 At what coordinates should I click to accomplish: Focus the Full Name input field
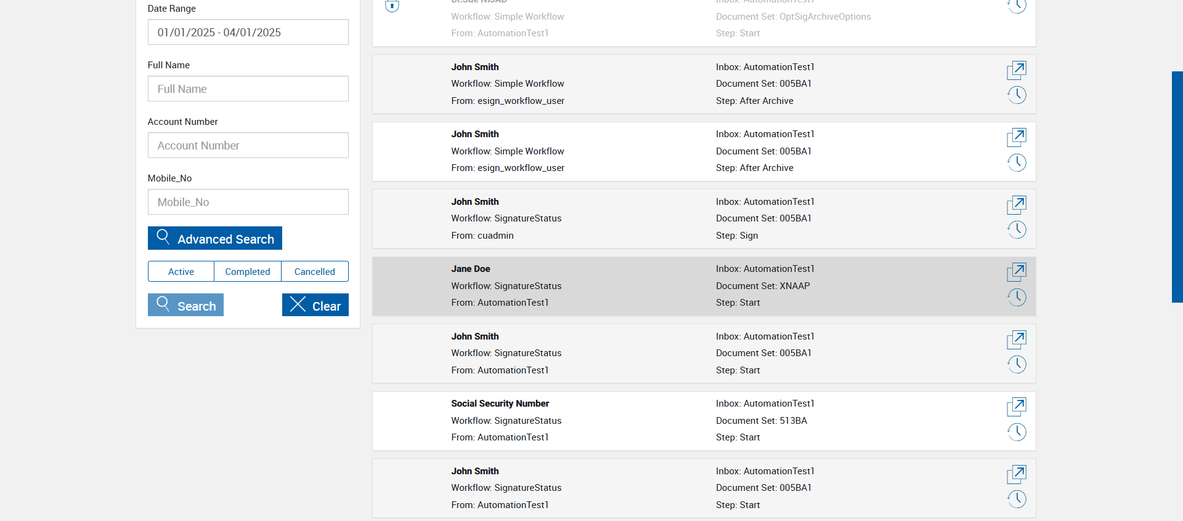coord(248,89)
